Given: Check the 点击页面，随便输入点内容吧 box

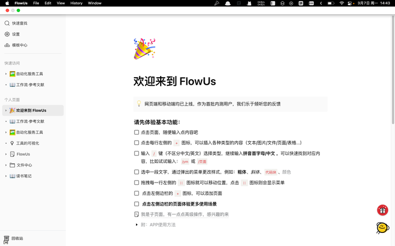Looking at the screenshot, I should pyautogui.click(x=137, y=132).
